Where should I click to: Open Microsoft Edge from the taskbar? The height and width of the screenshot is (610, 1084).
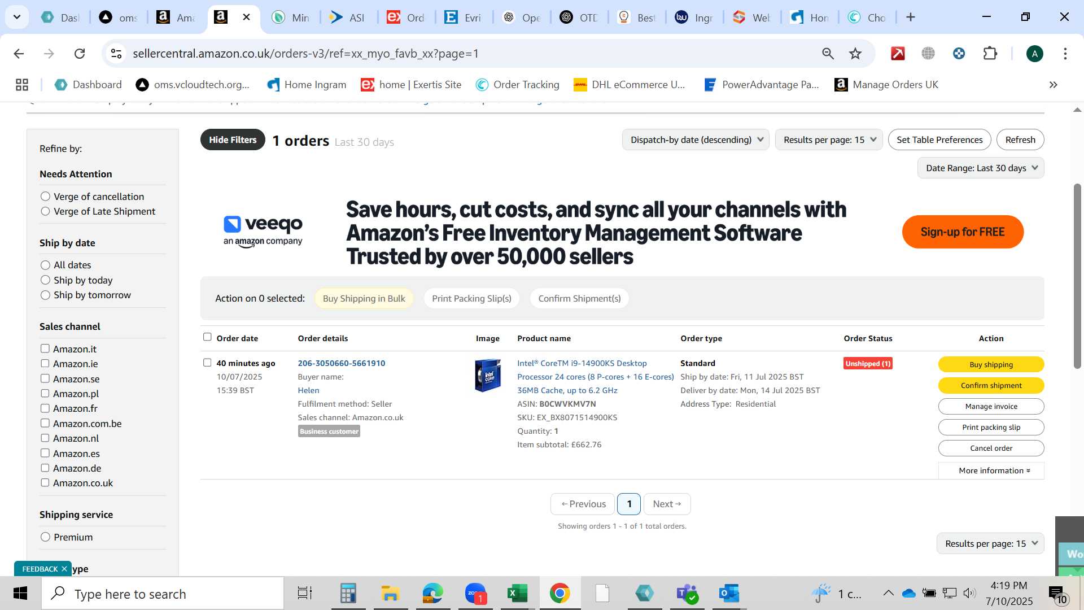[x=433, y=594]
